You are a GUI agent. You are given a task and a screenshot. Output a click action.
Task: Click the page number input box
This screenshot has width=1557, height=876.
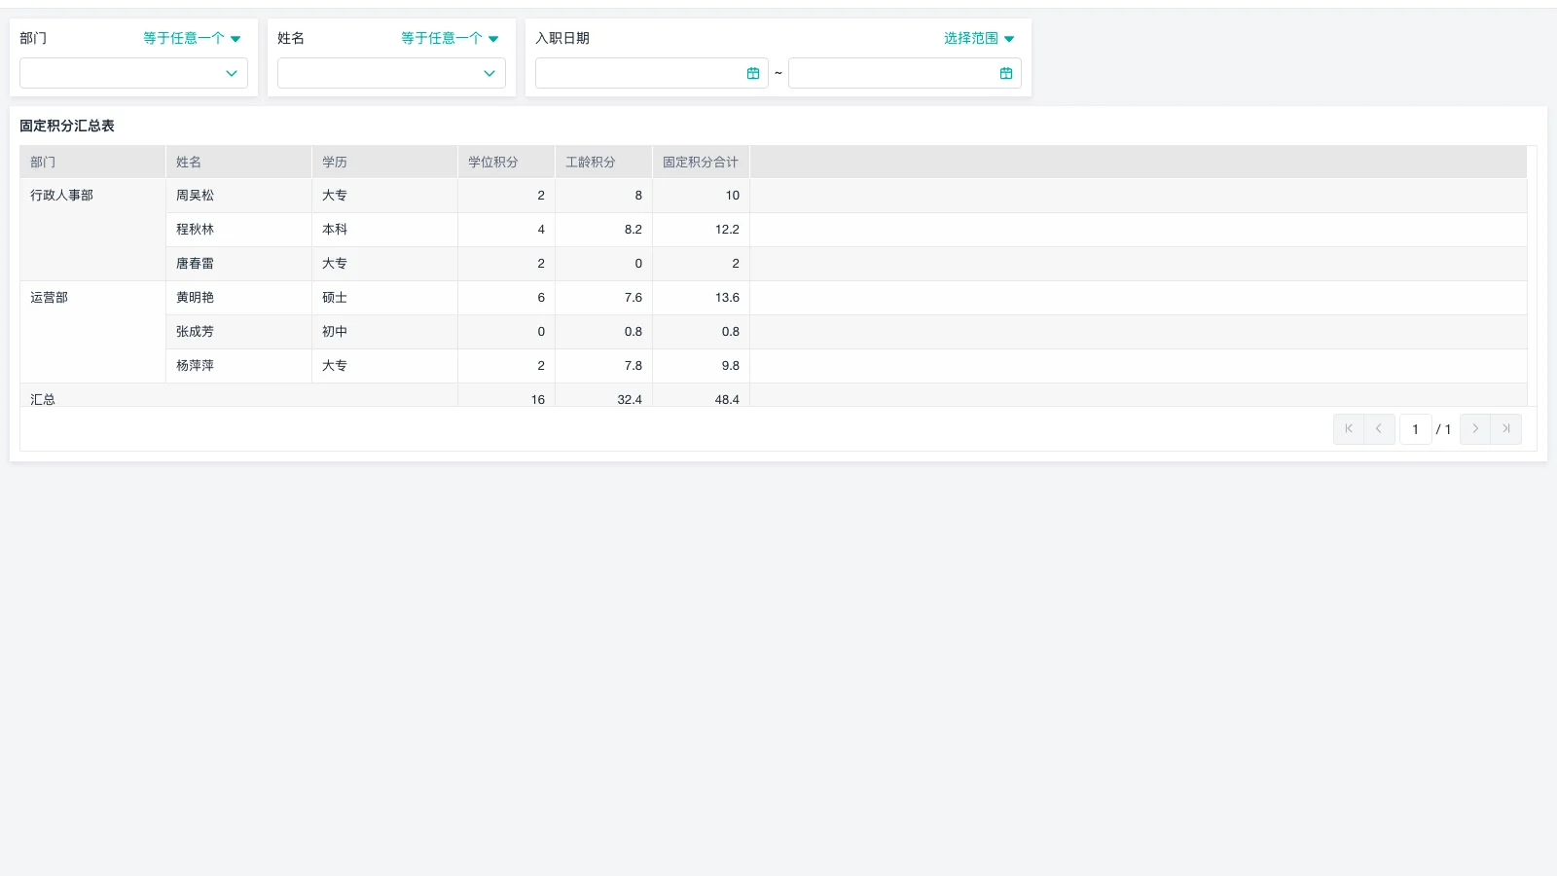(x=1415, y=429)
